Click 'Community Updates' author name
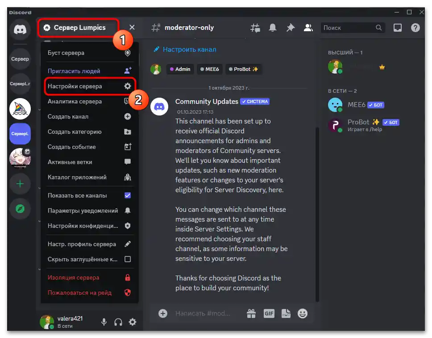432x338 pixels. click(x=207, y=102)
